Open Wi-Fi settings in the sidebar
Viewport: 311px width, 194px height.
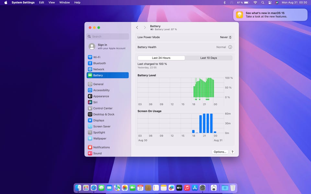[108, 57]
